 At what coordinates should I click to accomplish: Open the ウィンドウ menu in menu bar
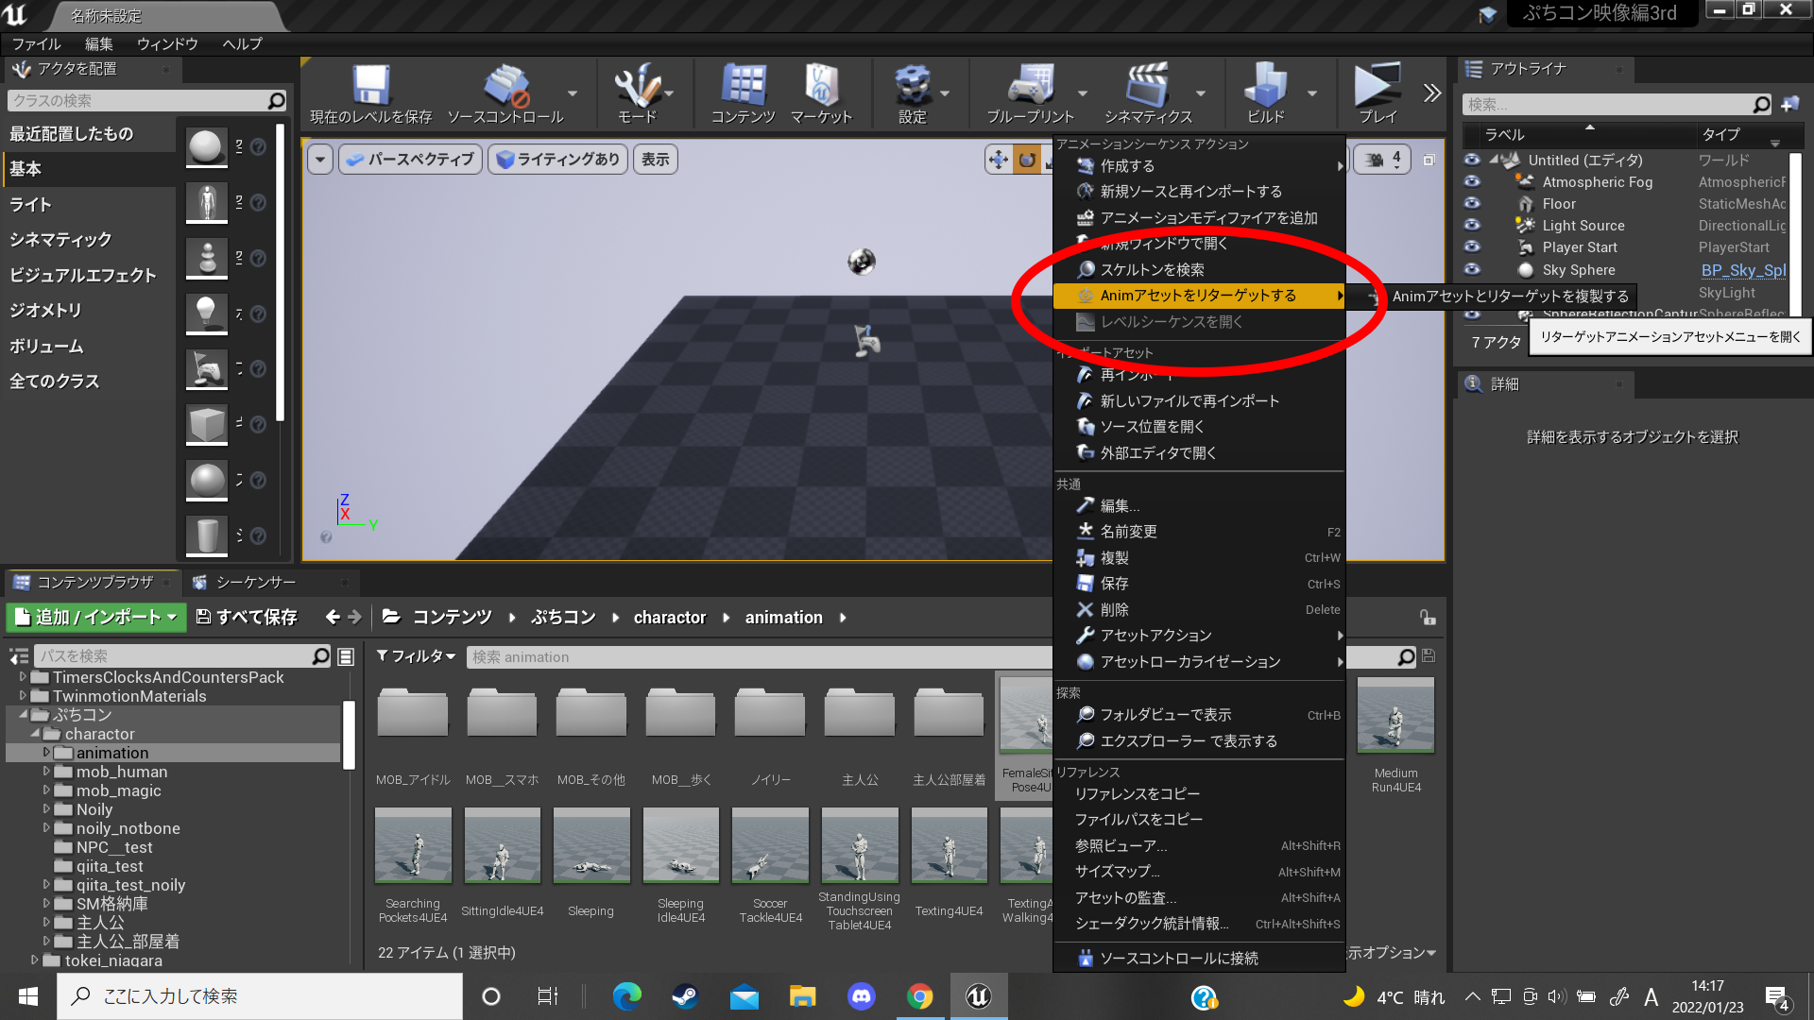tap(167, 44)
